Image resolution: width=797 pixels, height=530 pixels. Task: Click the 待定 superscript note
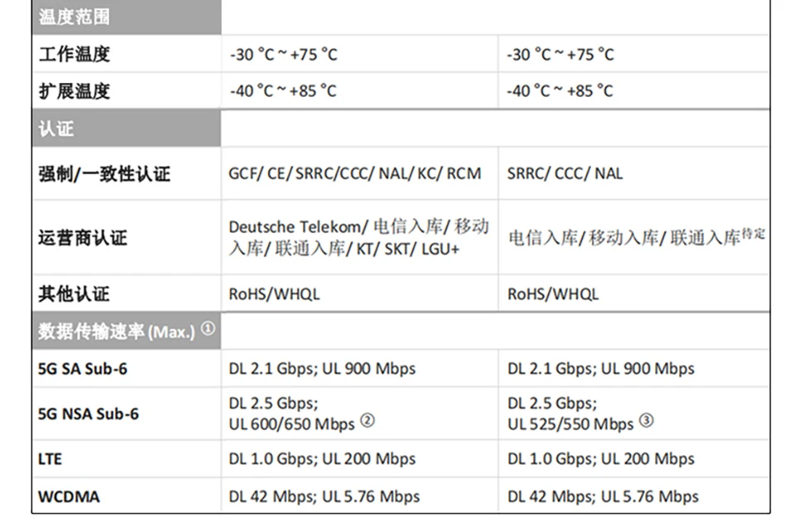tap(753, 234)
